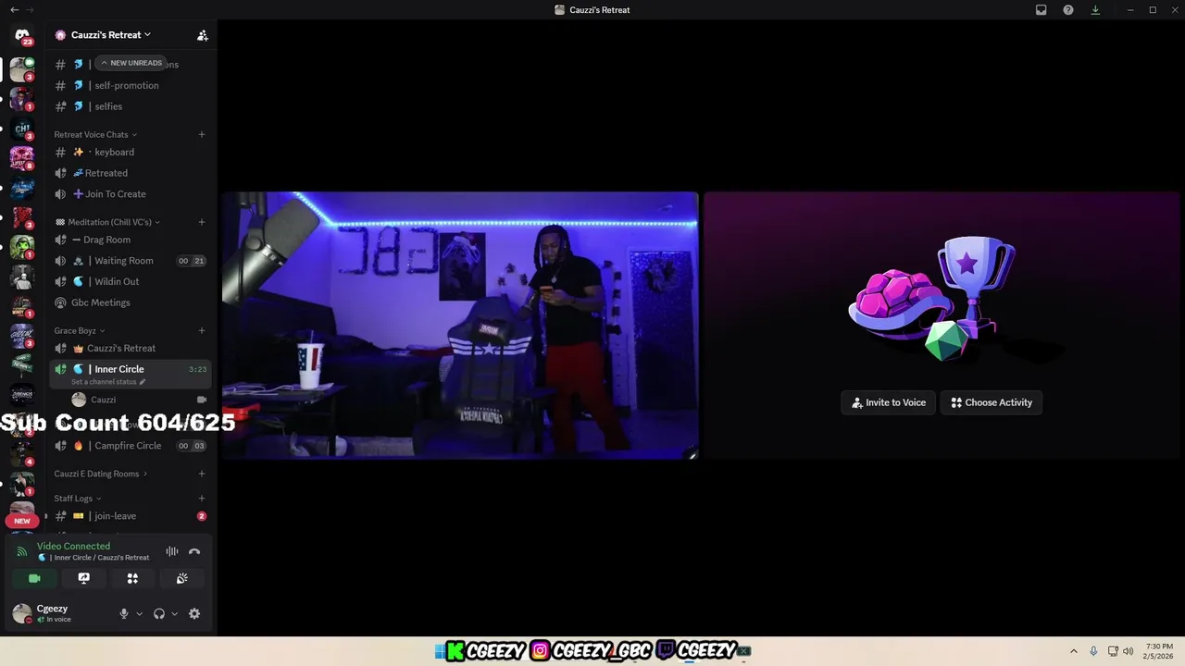This screenshot has height=666, width=1185.
Task: Collapse the Grace Boyz category
Action: (80, 331)
